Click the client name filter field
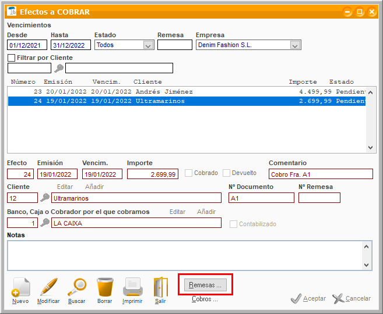 tap(119, 68)
